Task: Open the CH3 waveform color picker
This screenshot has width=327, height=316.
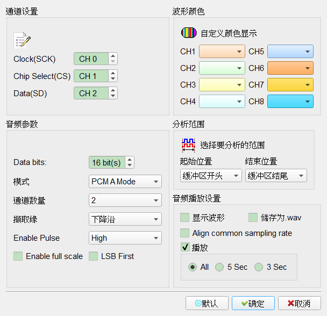Action: pyautogui.click(x=222, y=84)
